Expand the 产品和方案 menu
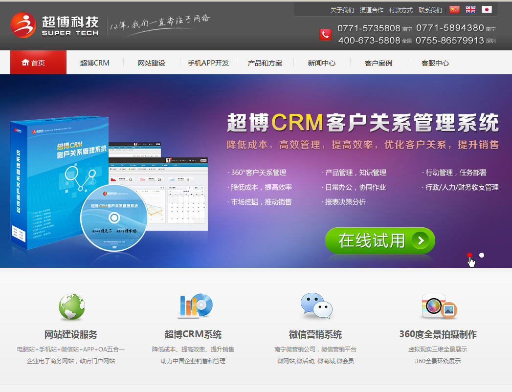 tap(265, 63)
